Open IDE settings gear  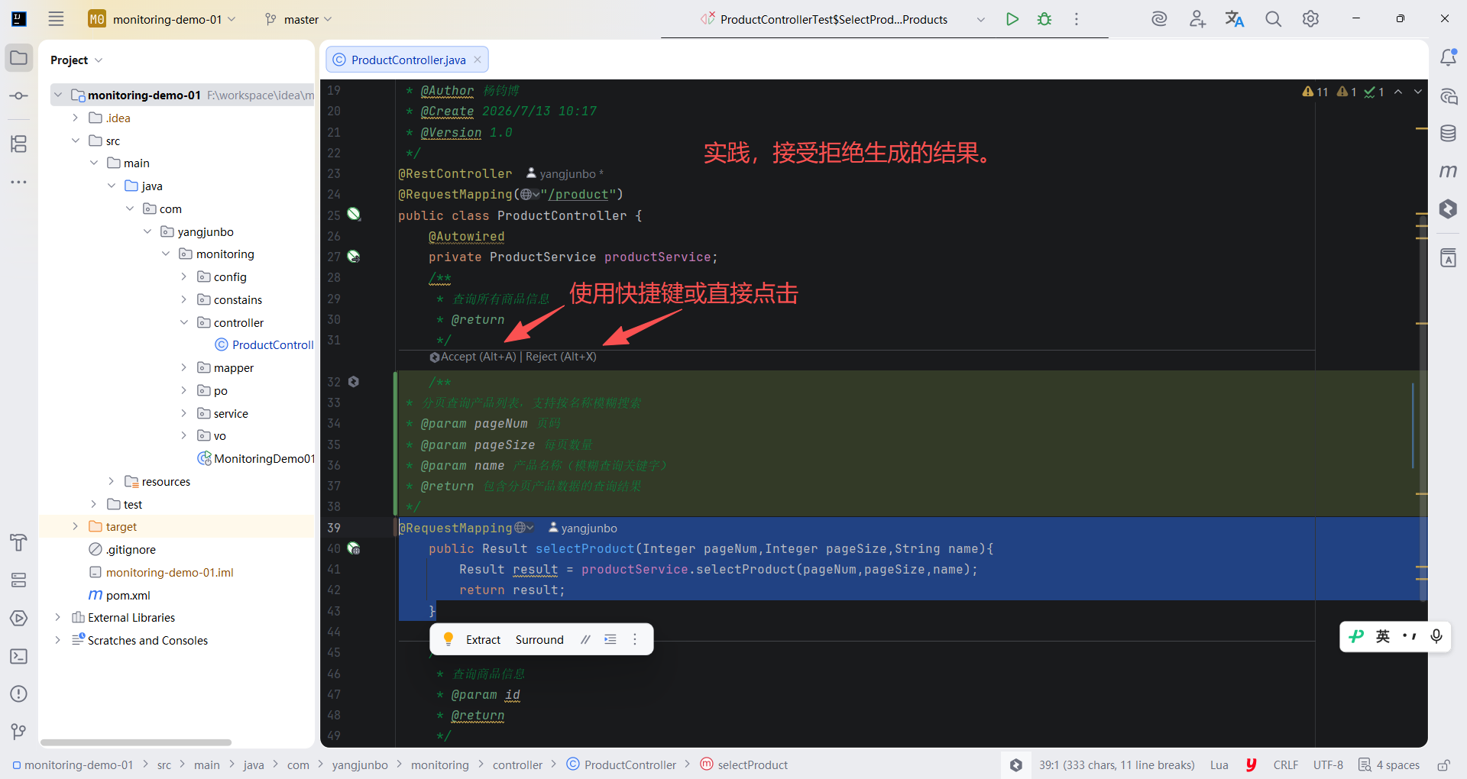click(x=1310, y=19)
